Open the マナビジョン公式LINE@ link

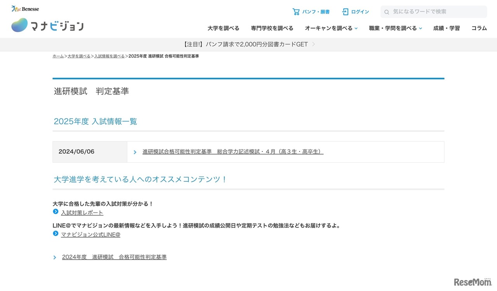(90, 234)
